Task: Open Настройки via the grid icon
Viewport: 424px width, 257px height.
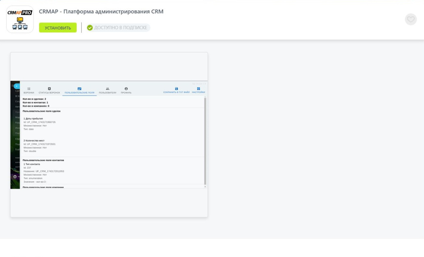Action: [198, 89]
